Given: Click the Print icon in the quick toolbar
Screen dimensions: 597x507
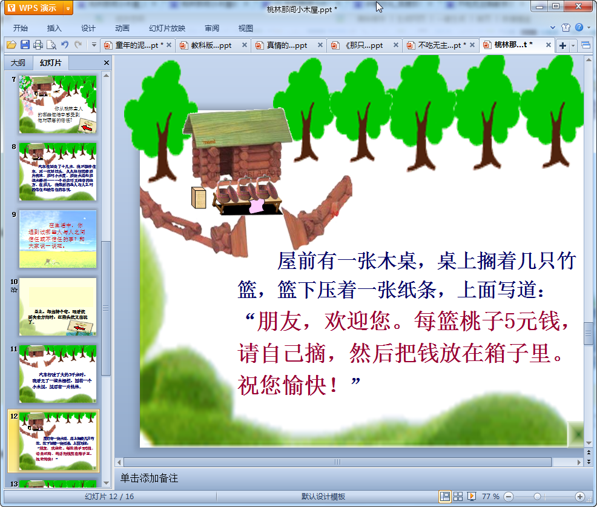Looking at the screenshot, I should (38, 45).
